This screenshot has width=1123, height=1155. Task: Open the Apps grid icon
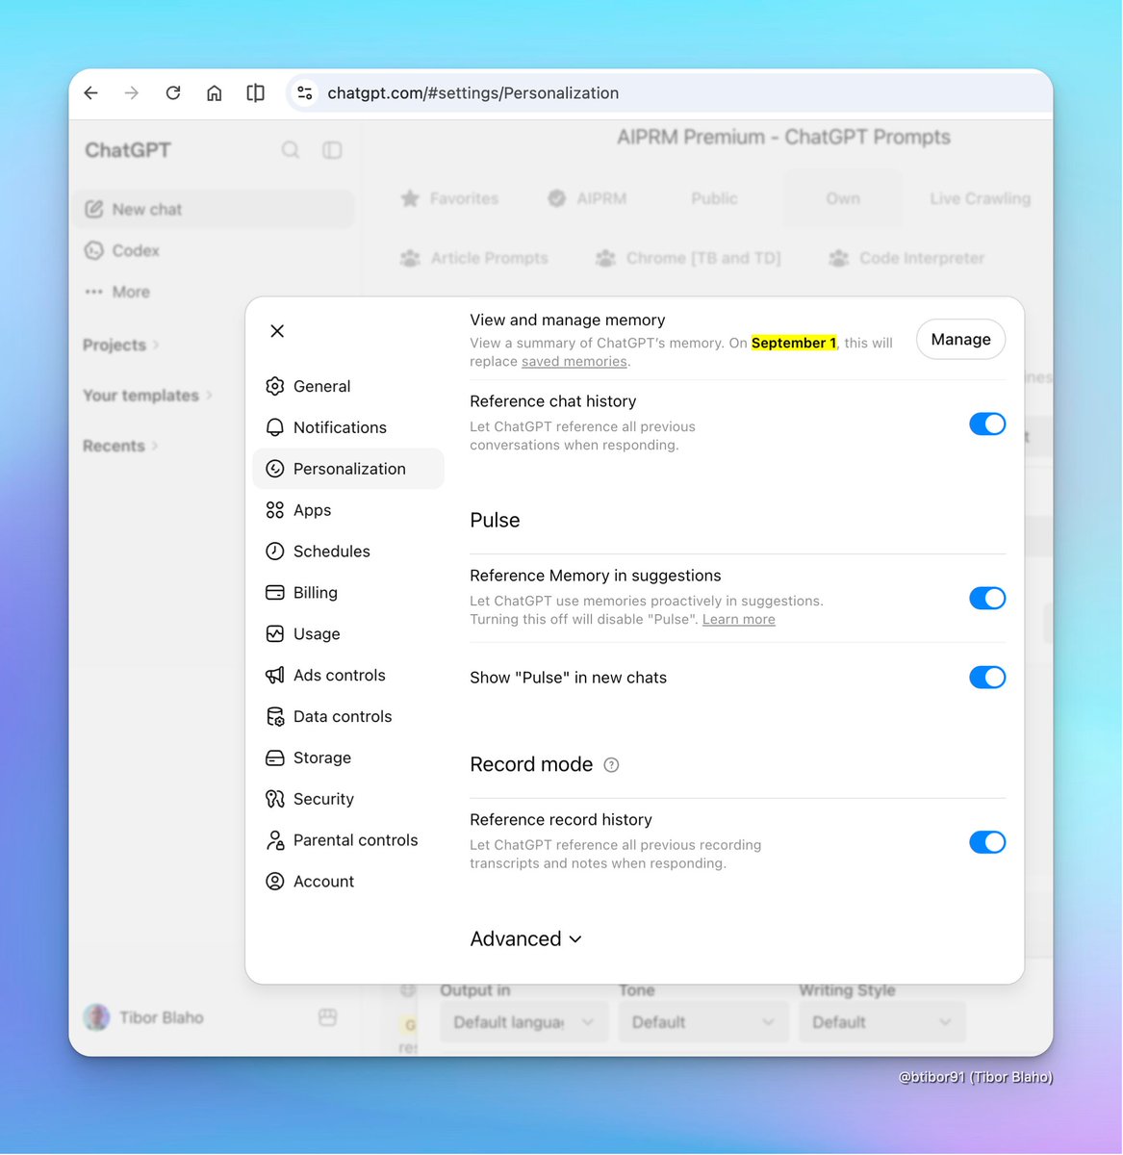point(275,510)
